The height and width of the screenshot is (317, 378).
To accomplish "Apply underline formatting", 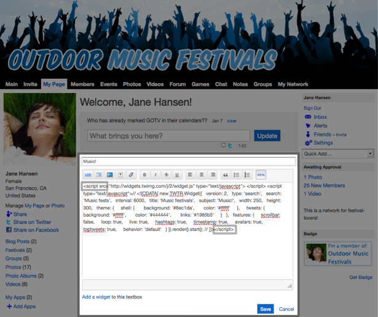I will coord(177,175).
